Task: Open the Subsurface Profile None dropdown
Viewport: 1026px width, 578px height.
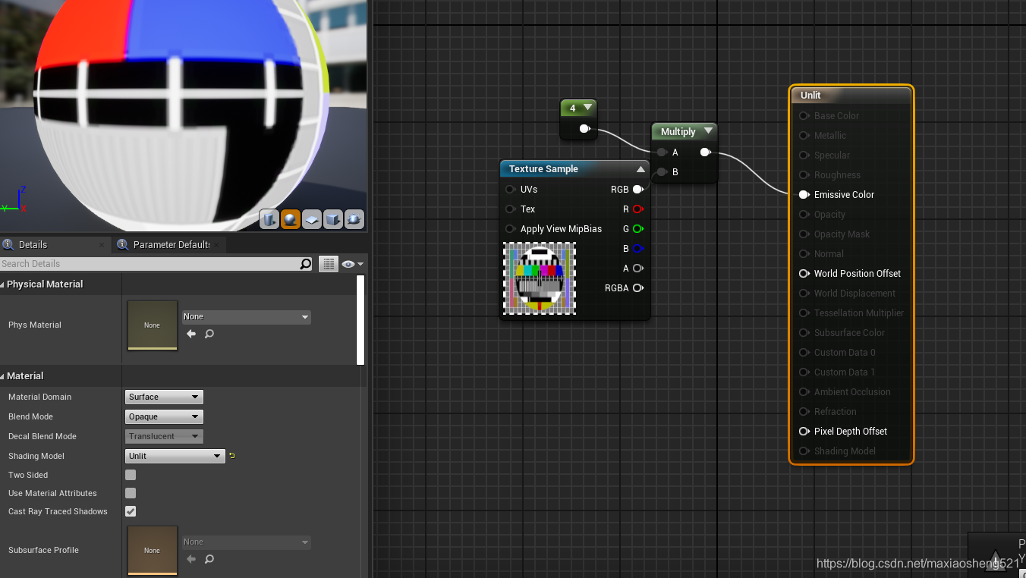Action: coord(247,542)
